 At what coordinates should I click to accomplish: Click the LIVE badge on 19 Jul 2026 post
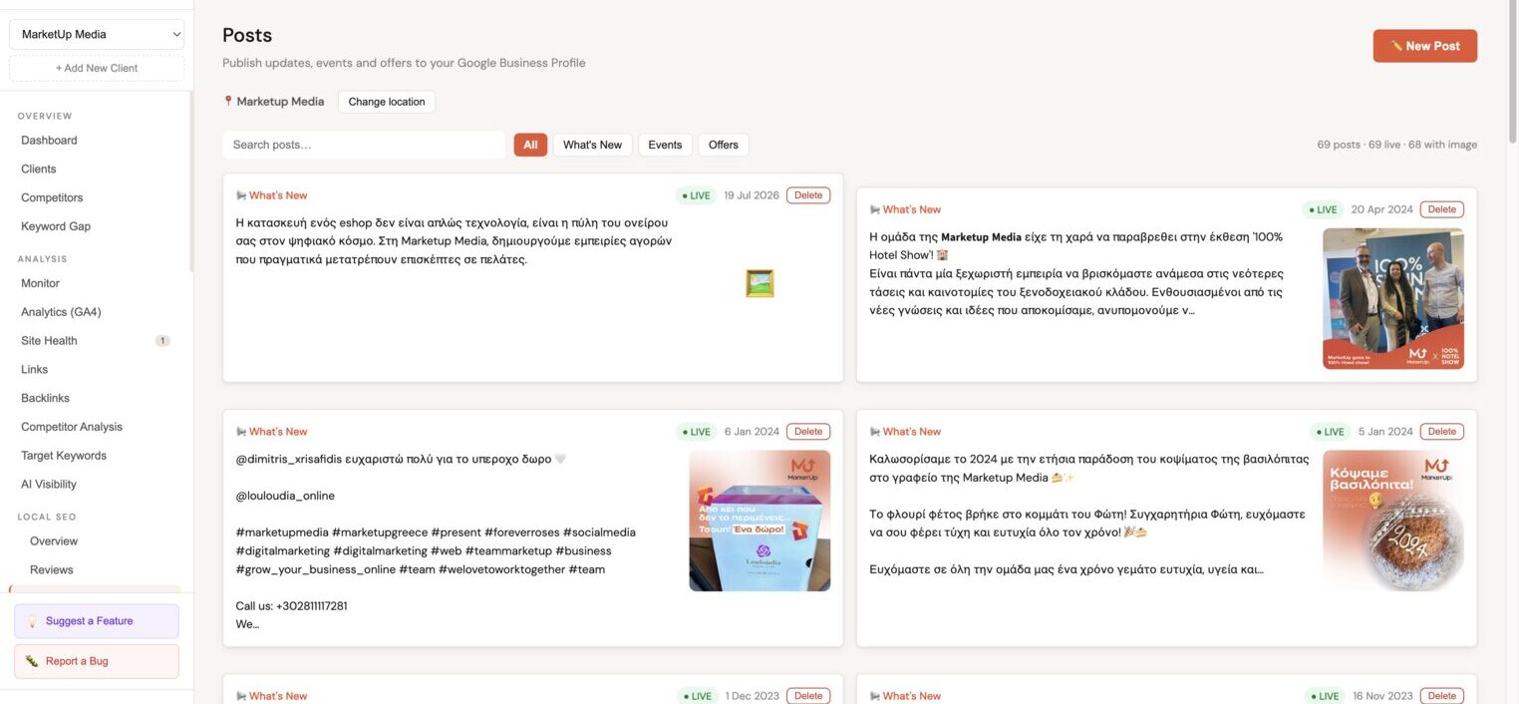[x=696, y=195]
